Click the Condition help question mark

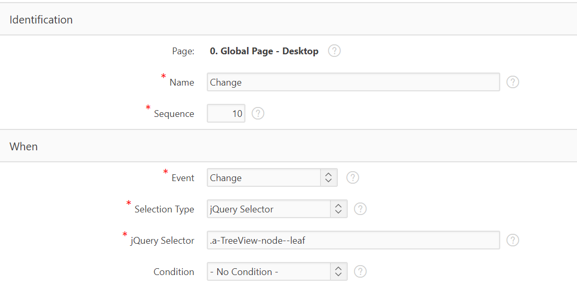[360, 272]
